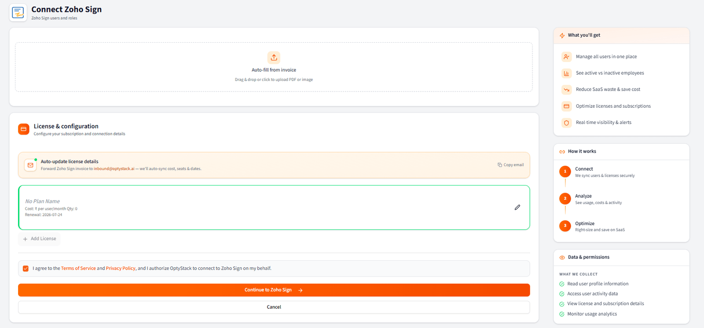Click the pencil icon to edit the license
Image resolution: width=704 pixels, height=328 pixels.
pos(517,208)
